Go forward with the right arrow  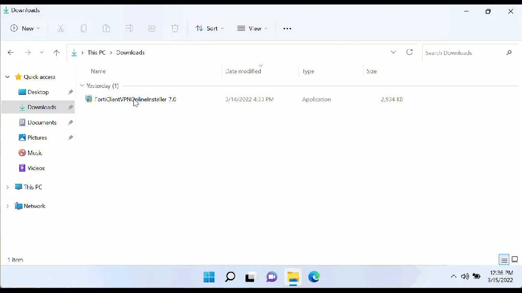click(x=28, y=52)
